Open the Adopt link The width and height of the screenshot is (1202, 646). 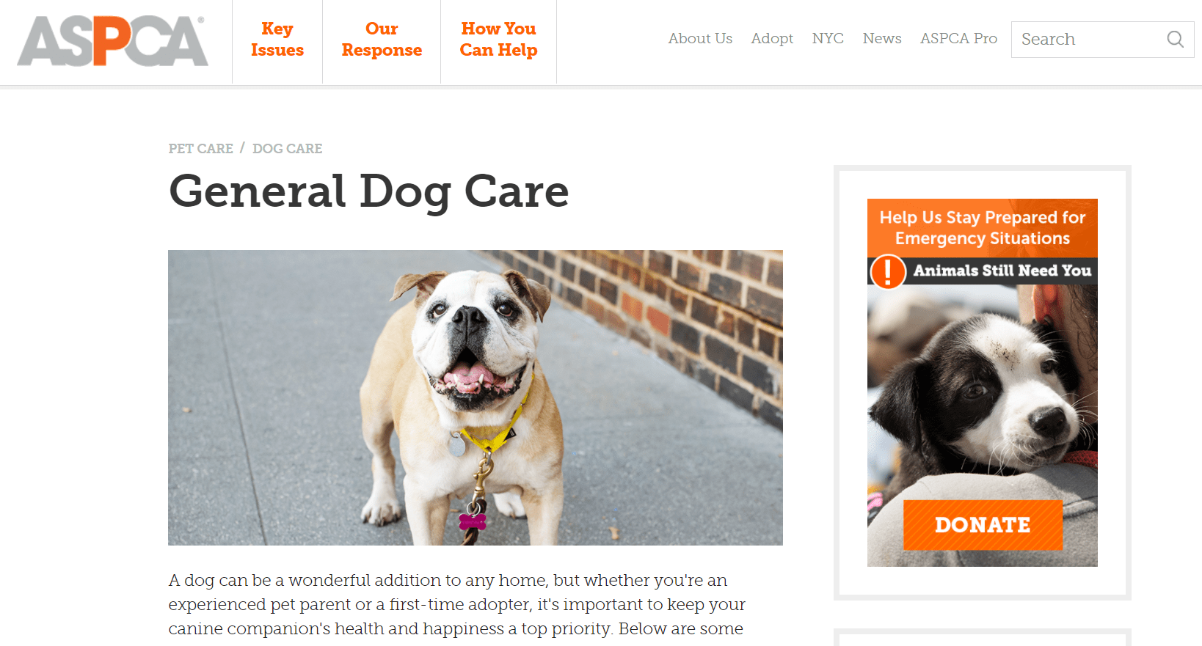pyautogui.click(x=772, y=38)
